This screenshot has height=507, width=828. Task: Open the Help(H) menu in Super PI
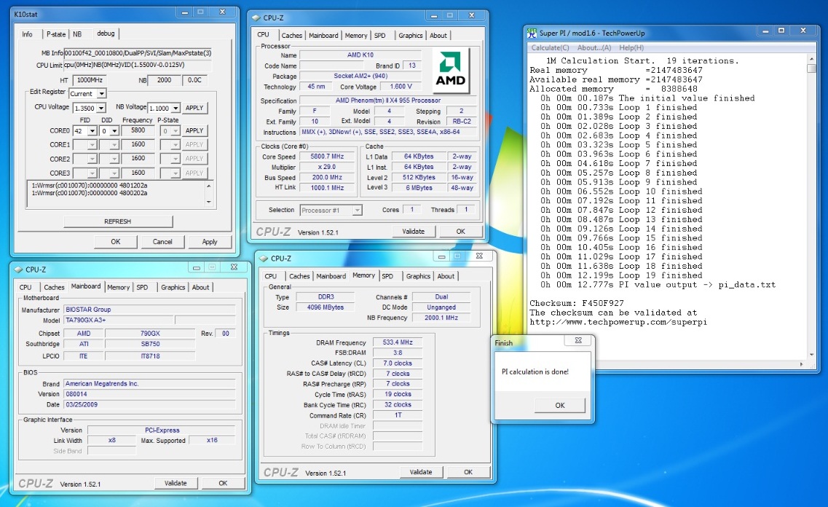(631, 47)
